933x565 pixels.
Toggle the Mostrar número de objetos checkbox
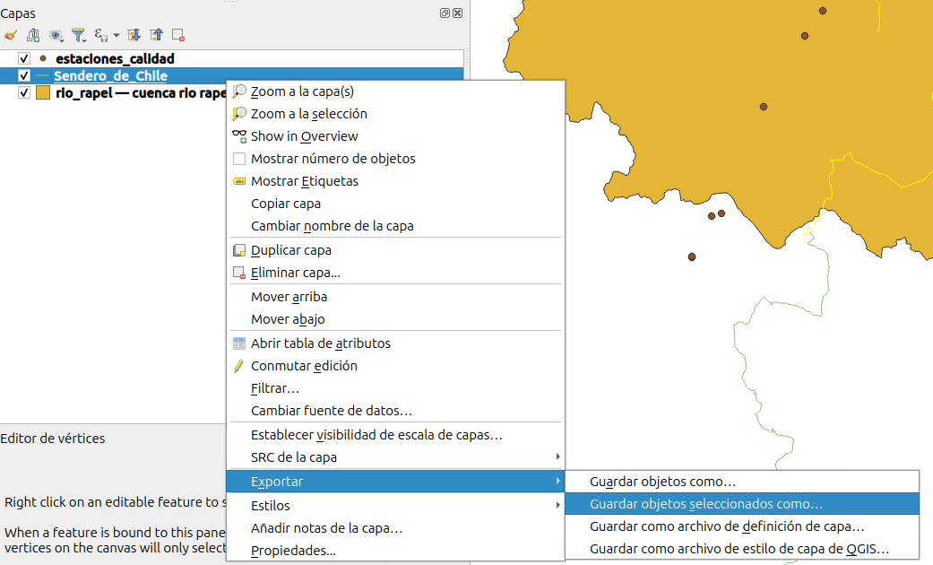click(239, 159)
